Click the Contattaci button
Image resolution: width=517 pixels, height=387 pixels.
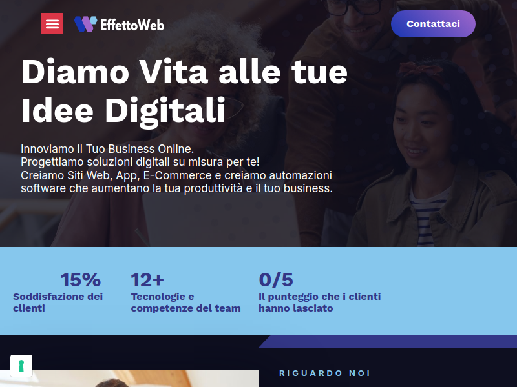point(433,24)
